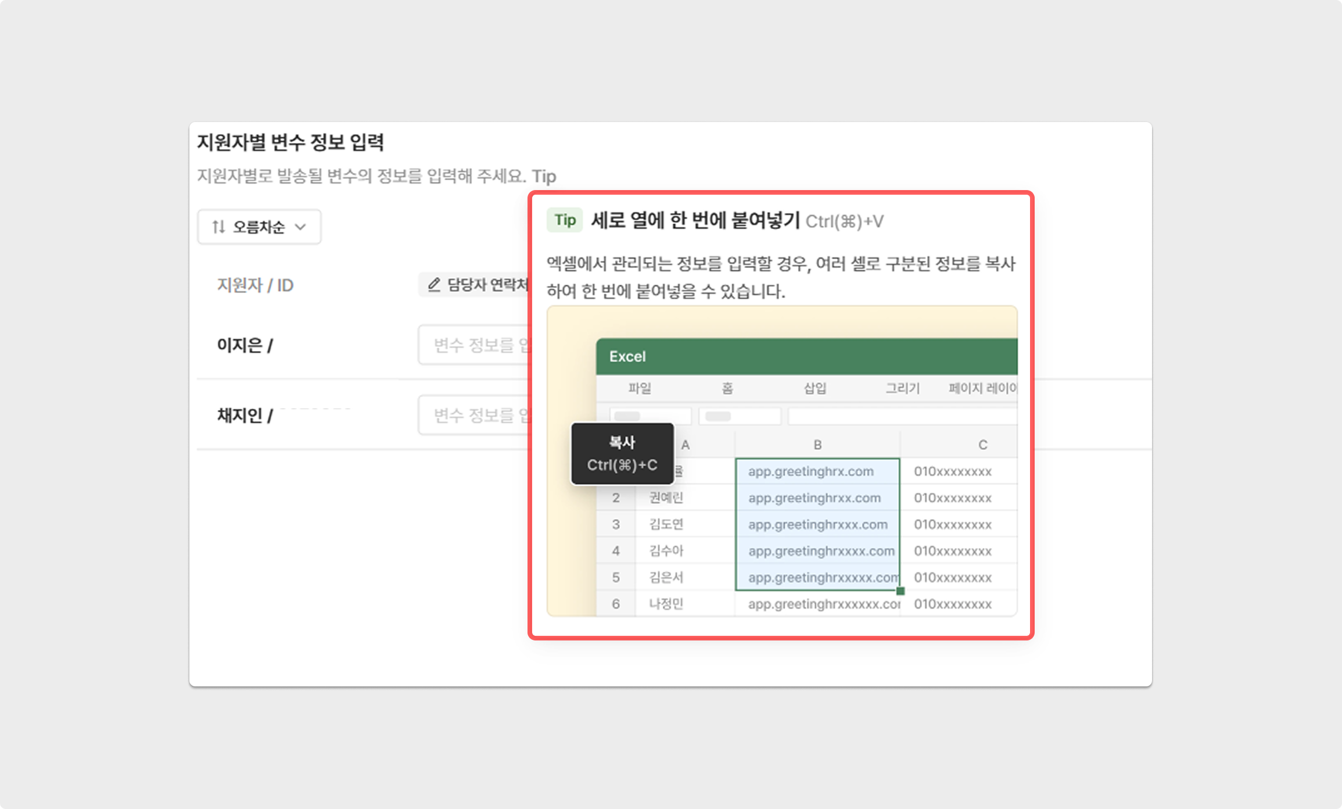Click the 복사 Ctrl+C tooltip
Viewport: 1342px width, 809px height.
pyautogui.click(x=622, y=454)
